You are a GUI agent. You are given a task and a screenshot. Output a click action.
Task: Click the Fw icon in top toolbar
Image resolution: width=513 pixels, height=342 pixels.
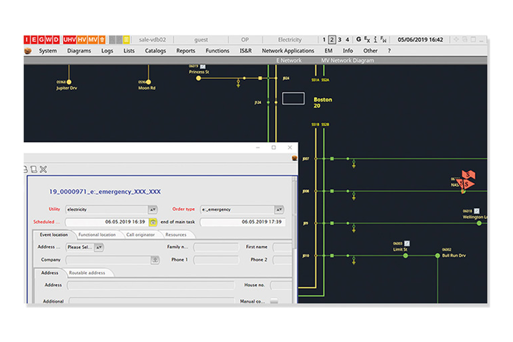383,40
